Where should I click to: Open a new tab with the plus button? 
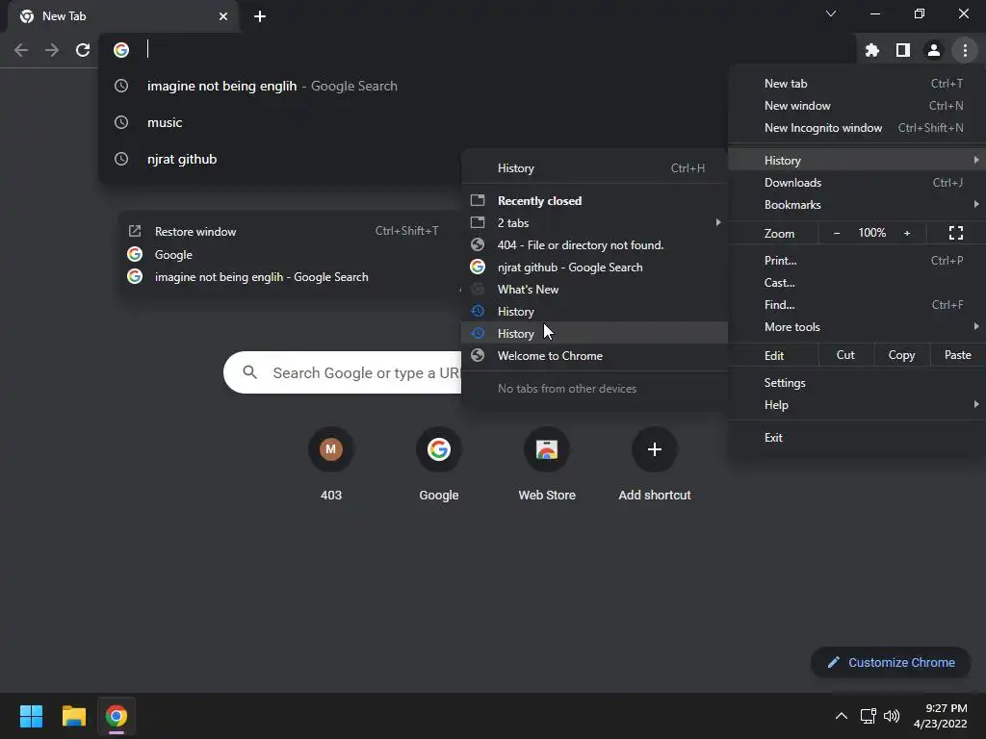point(260,16)
